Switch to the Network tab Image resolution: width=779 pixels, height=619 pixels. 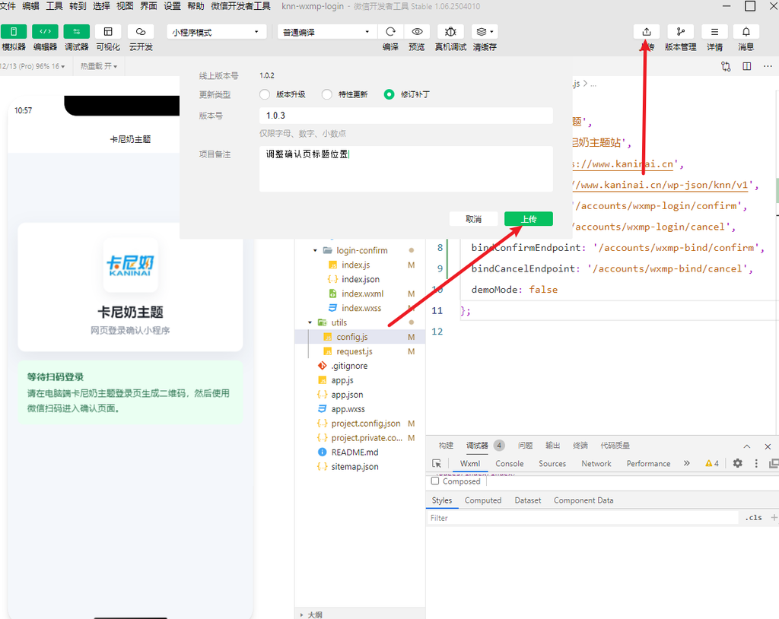[x=596, y=463]
